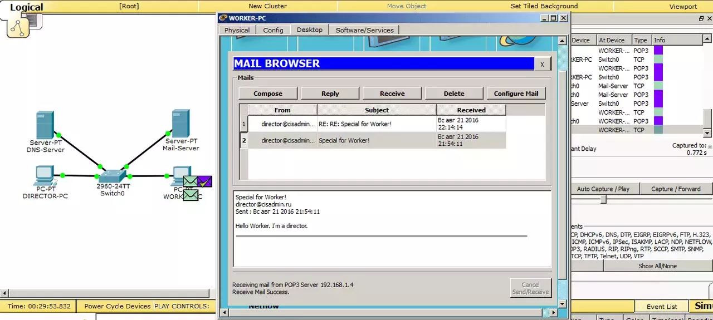
Task: Click 'Receive Mail Success.' status text
Action: (x=261, y=292)
